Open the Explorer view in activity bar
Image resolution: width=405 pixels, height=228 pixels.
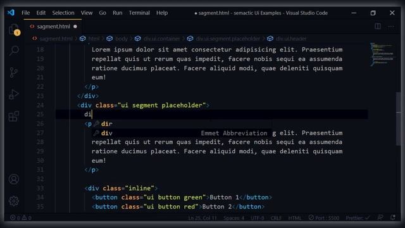[14, 29]
